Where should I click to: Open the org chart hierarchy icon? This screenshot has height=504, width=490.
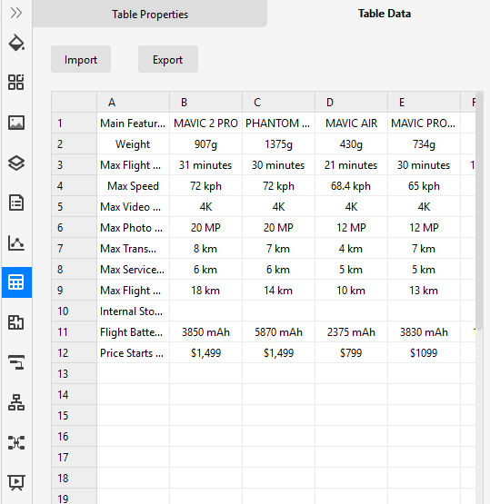coord(16,402)
